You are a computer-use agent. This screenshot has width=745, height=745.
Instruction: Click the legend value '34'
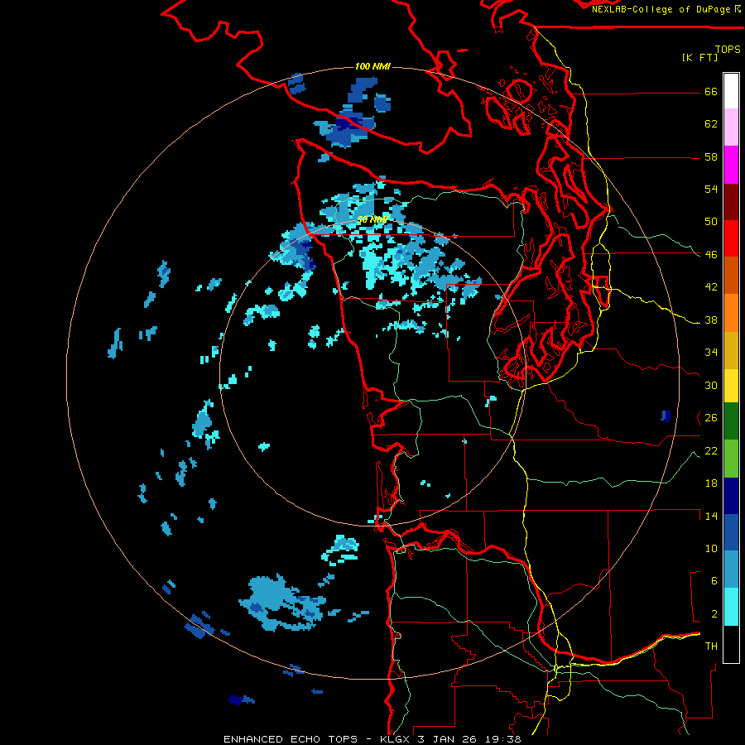point(711,353)
